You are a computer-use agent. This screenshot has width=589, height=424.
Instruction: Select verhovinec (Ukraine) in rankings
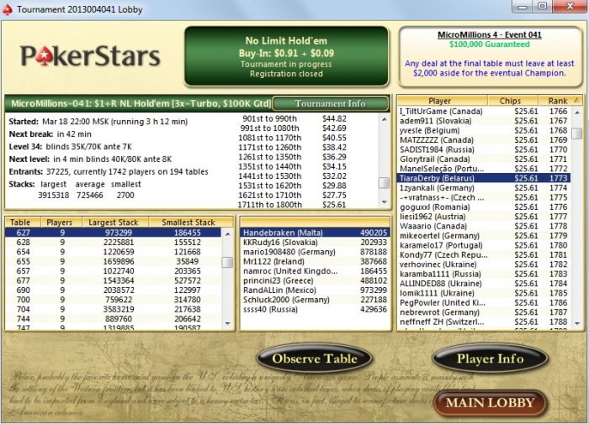[484, 264]
